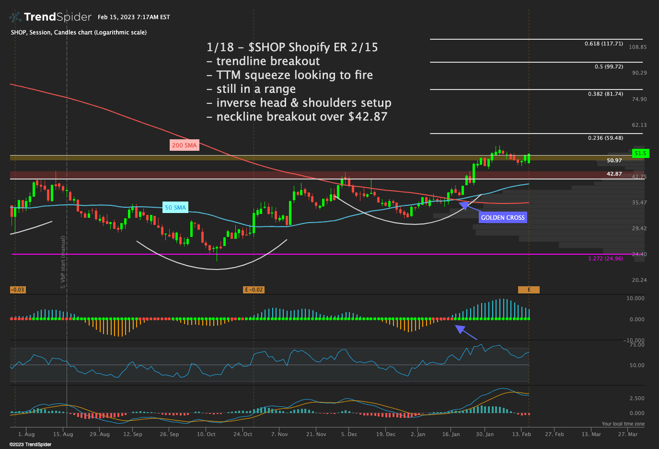
Task: Click the TrendSpider logo icon
Action: (15, 17)
